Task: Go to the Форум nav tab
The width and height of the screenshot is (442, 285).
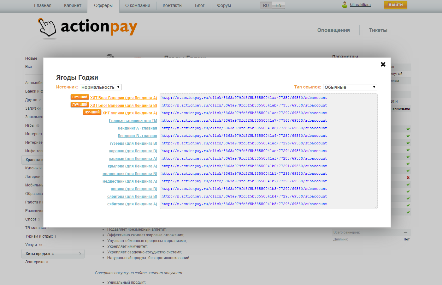Action: click(224, 5)
